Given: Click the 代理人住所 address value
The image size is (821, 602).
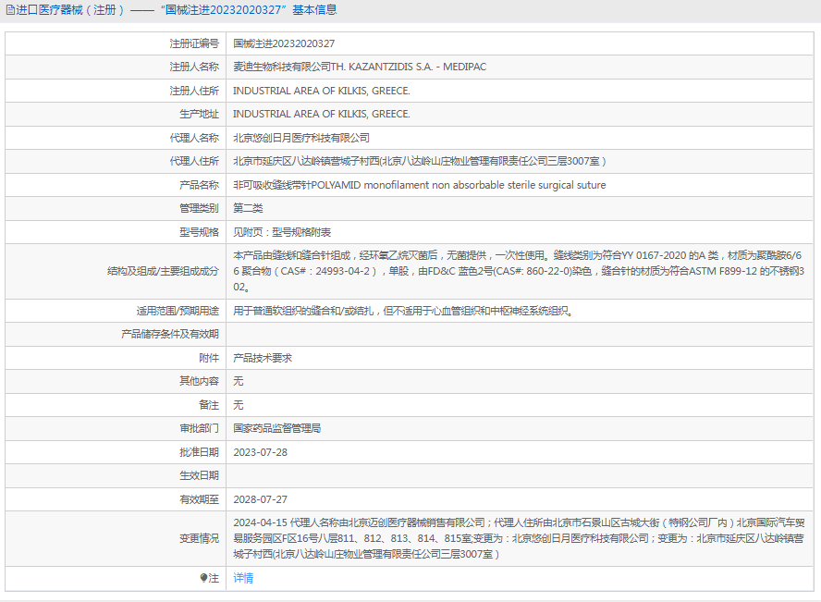Looking at the screenshot, I should click(x=420, y=161).
